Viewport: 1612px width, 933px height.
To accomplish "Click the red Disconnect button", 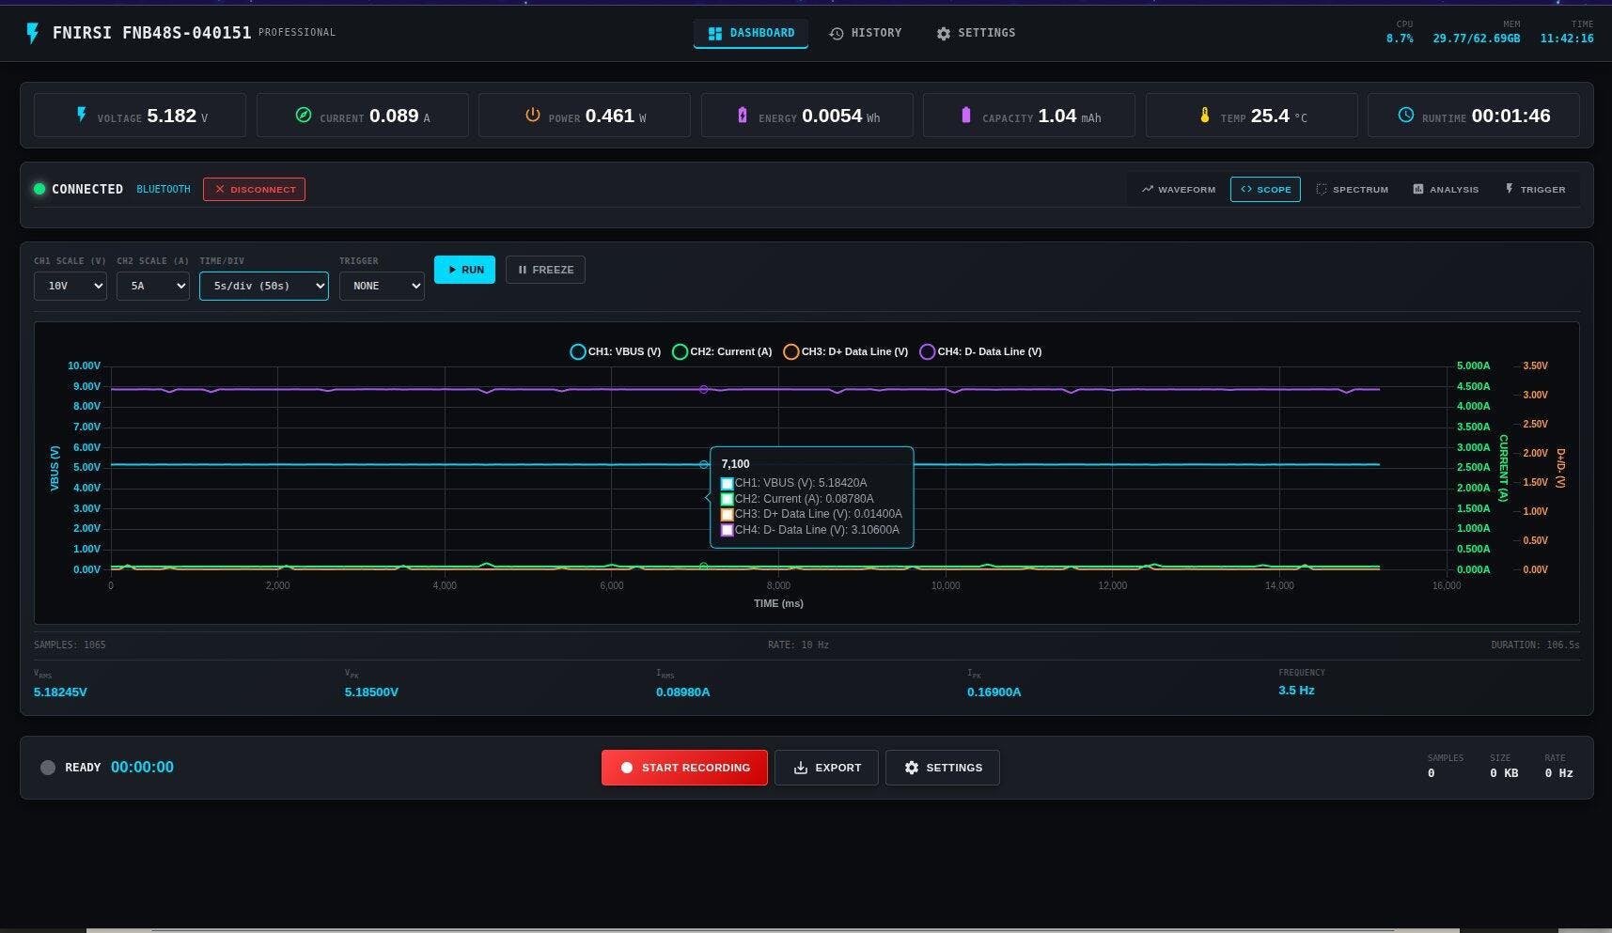I will (254, 189).
